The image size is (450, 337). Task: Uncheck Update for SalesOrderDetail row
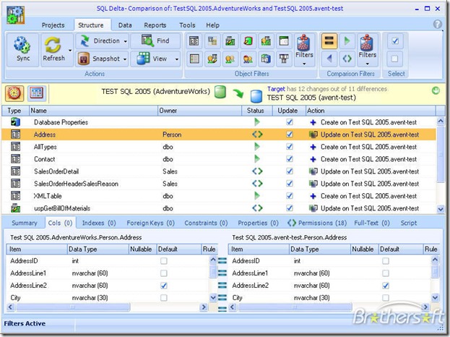click(x=289, y=171)
